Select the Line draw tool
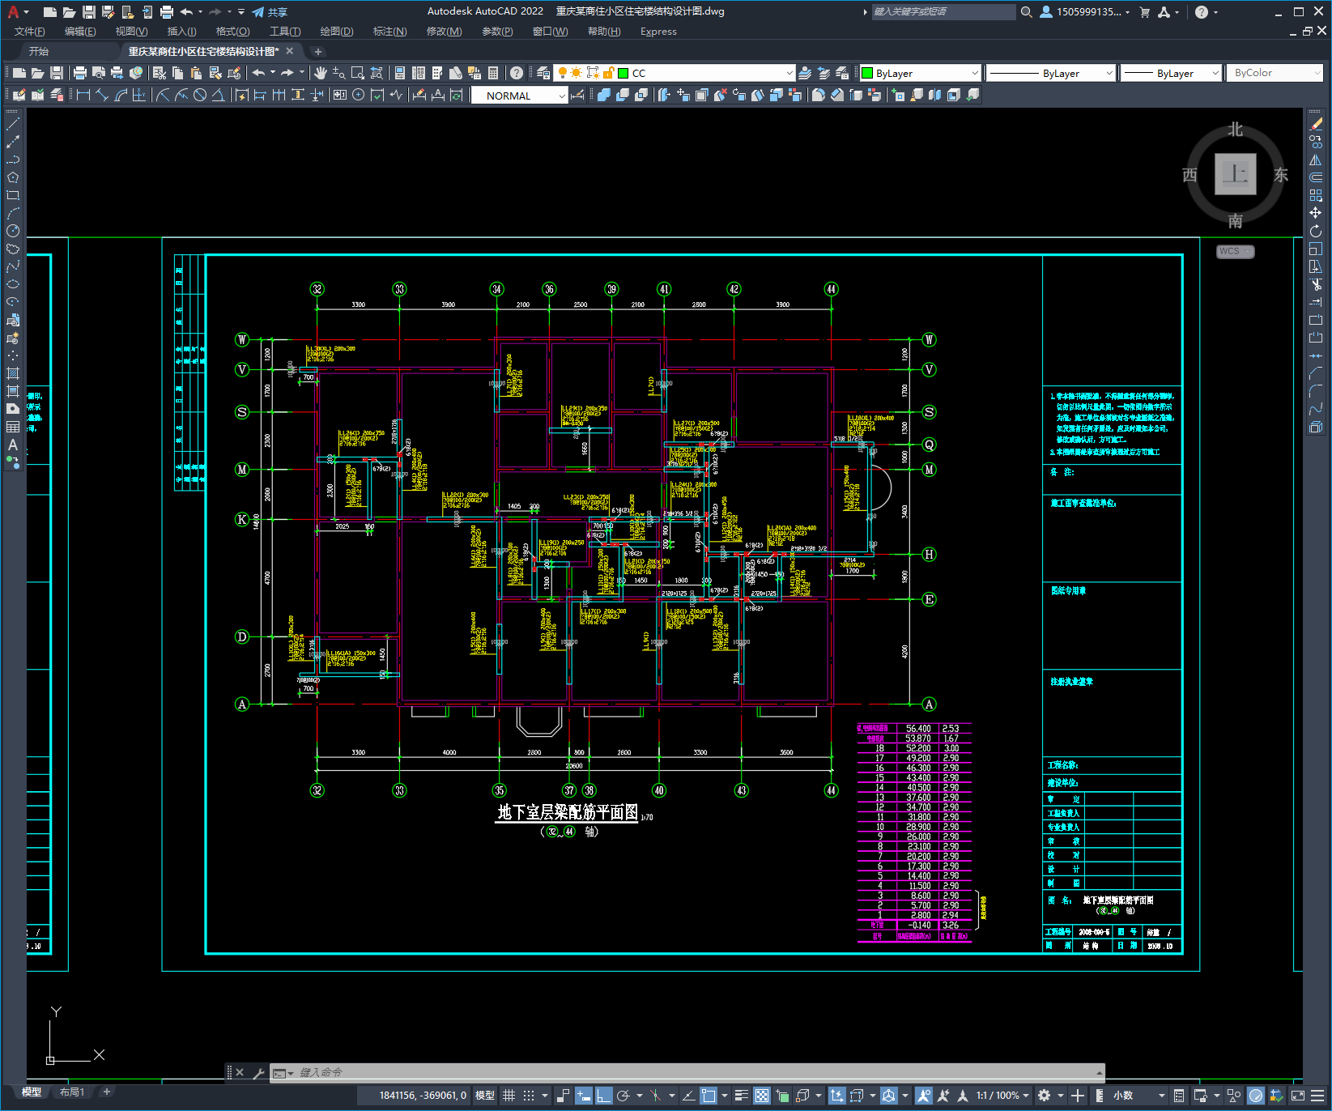 click(x=13, y=124)
